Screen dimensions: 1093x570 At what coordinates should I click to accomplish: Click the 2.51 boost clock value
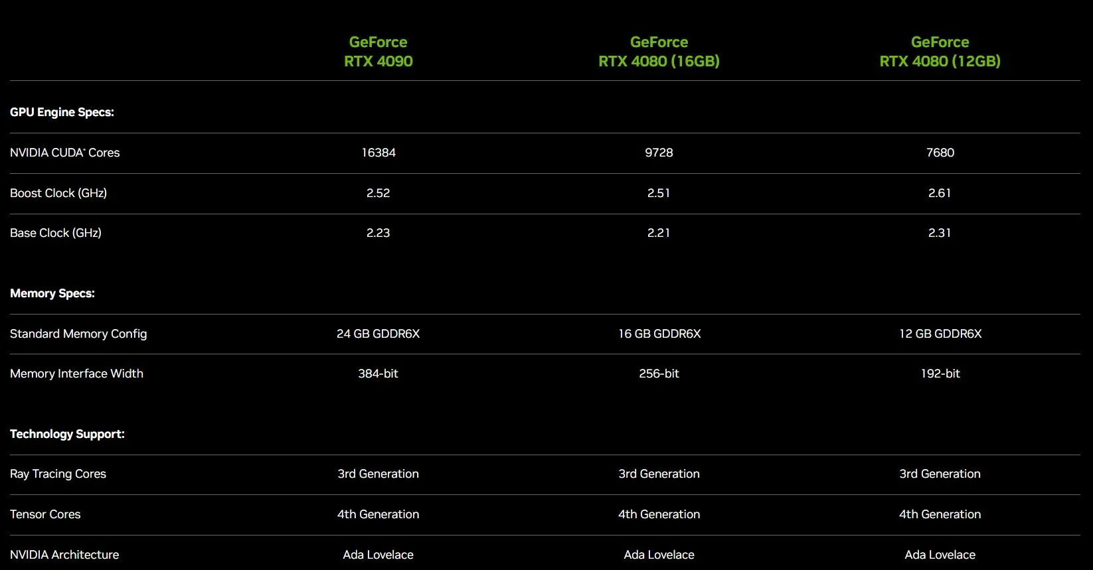tap(659, 193)
